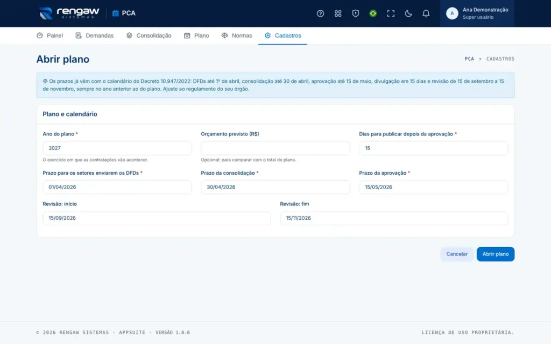
Task: Go to the Painel tab
Action: pyautogui.click(x=50, y=35)
